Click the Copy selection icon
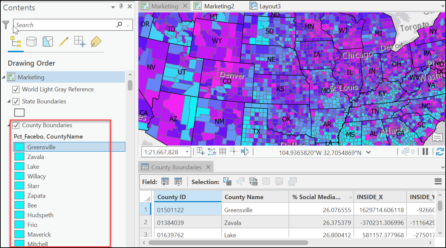Viewport: 446px width, 248px height. coord(292,182)
